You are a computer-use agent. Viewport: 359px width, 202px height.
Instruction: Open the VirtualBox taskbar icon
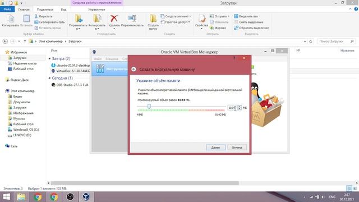(x=86, y=197)
